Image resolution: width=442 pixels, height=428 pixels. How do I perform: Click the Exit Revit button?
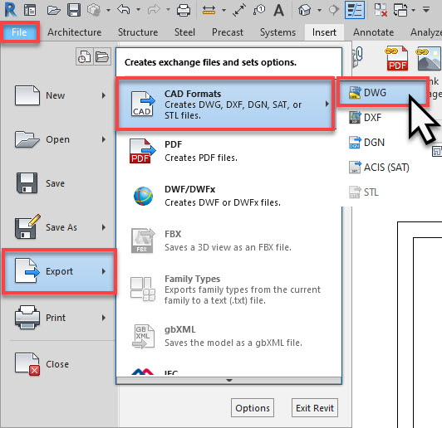(315, 408)
